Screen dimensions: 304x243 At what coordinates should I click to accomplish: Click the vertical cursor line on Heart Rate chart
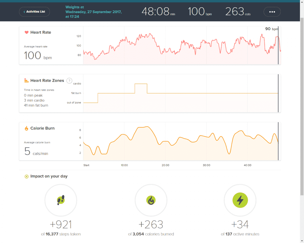point(278,46)
